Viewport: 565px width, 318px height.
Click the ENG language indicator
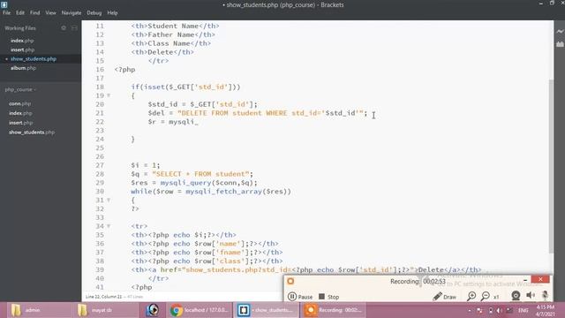(x=524, y=310)
